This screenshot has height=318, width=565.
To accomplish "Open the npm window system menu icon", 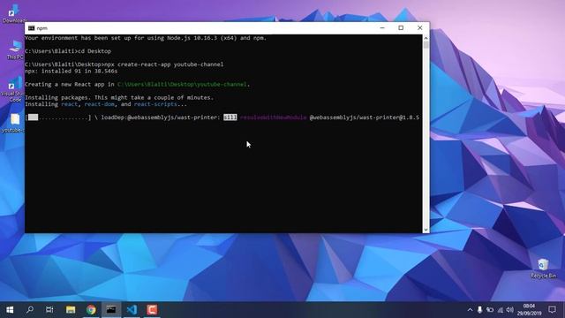I will tap(32, 28).
